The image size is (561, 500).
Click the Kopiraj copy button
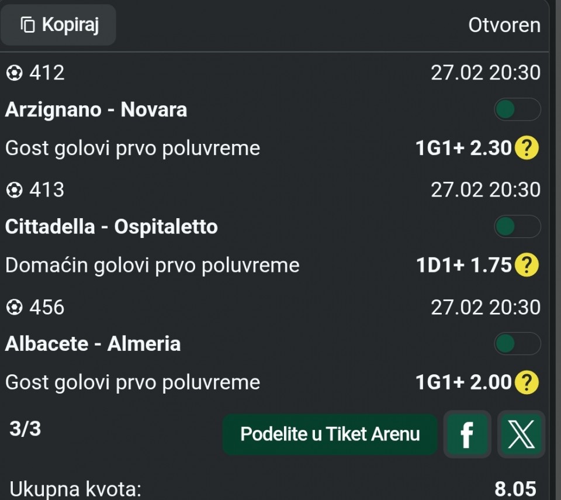(58, 25)
